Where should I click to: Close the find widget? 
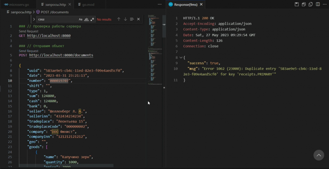click(x=138, y=19)
